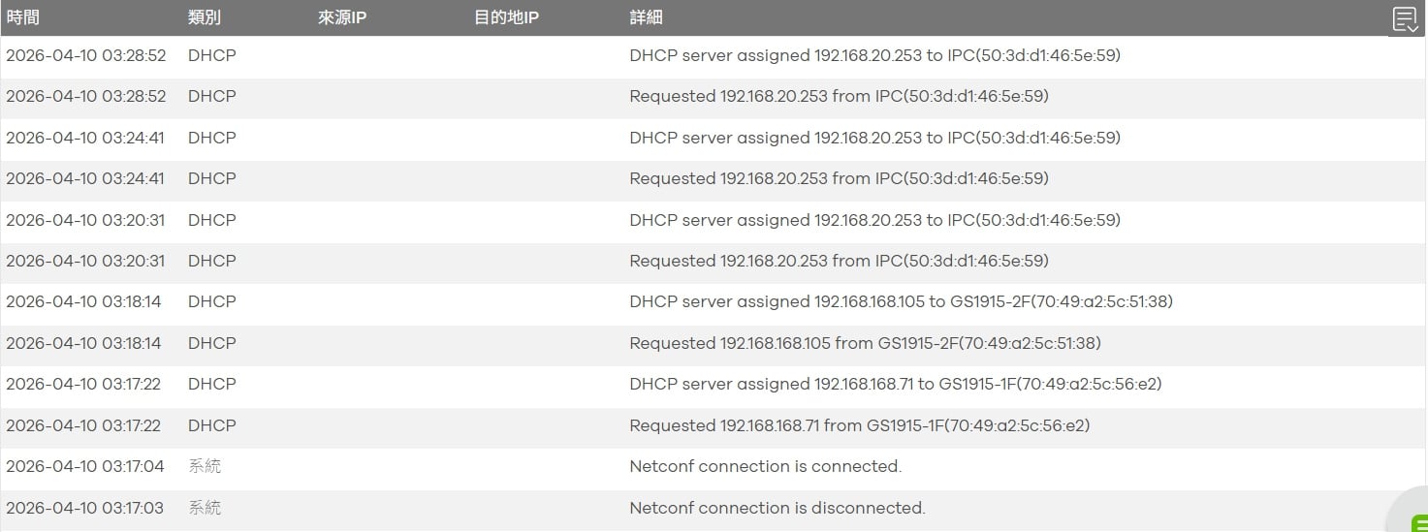Image resolution: width=1428 pixels, height=532 pixels.
Task: Click the 03:24:41 Requested 192.168.20.253 row
Action: (714, 179)
